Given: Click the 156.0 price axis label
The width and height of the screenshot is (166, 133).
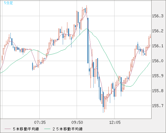Looking at the screenshot, I should click(x=158, y=61).
